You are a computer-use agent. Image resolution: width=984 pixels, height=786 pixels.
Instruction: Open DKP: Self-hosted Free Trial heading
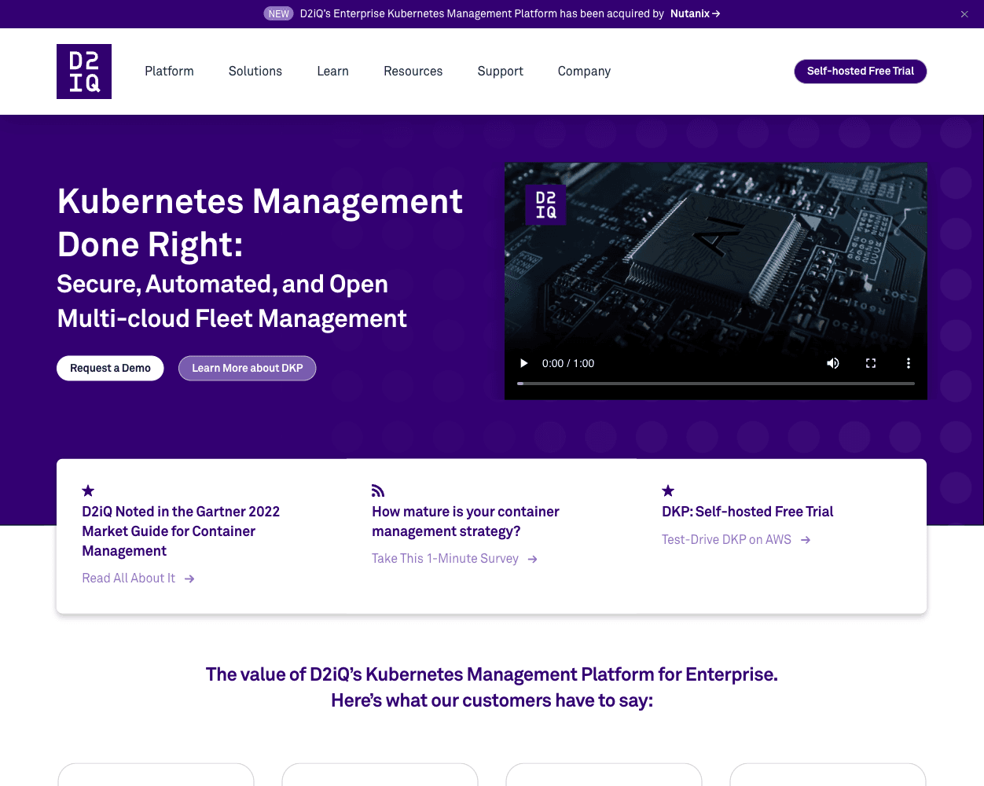click(x=747, y=512)
